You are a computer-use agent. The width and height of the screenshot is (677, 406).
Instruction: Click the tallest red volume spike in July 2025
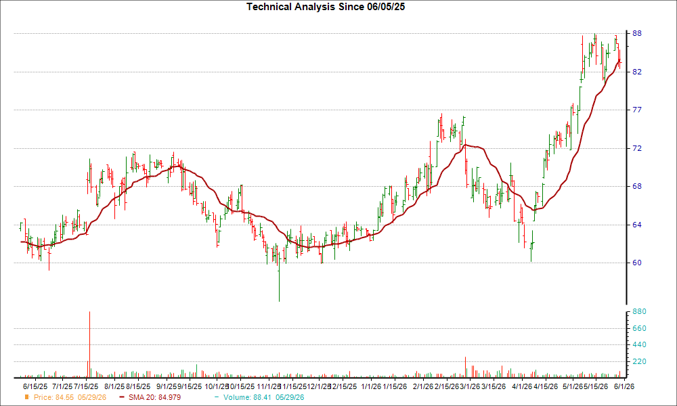(89, 344)
